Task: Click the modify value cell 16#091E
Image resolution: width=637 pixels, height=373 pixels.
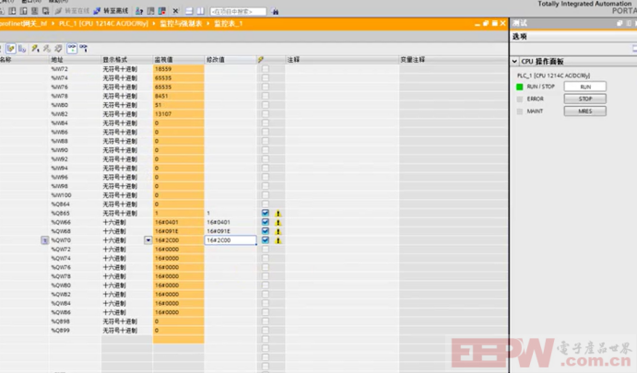Action: [x=230, y=231]
